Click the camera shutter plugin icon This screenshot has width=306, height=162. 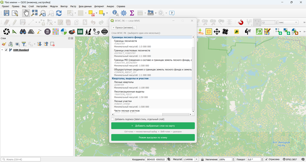point(6,32)
